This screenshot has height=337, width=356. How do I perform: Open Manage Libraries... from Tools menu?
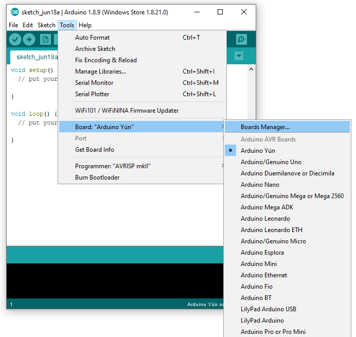point(100,72)
